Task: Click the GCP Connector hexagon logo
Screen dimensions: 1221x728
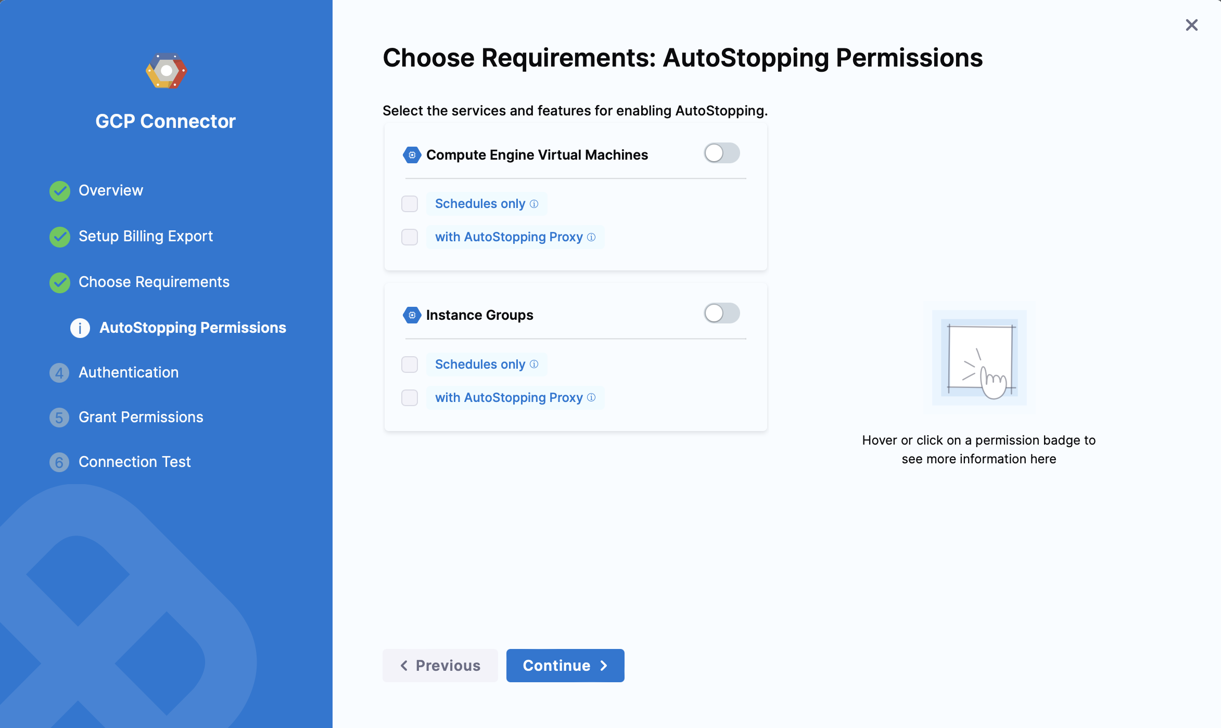Action: (166, 71)
